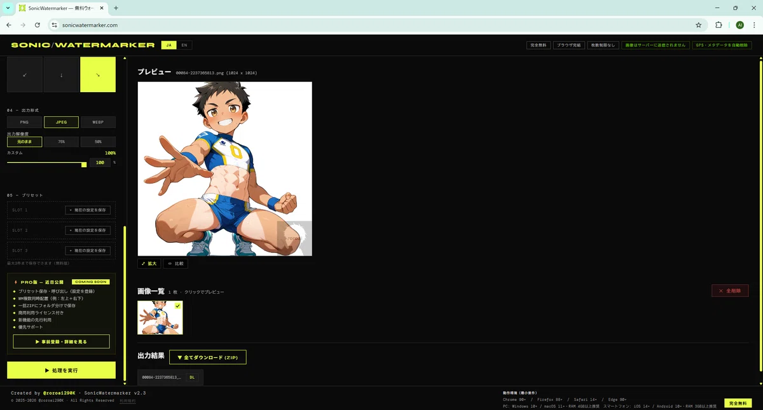Click the COMING SOON badge
Screen dimensions: 763x410
click(90, 282)
